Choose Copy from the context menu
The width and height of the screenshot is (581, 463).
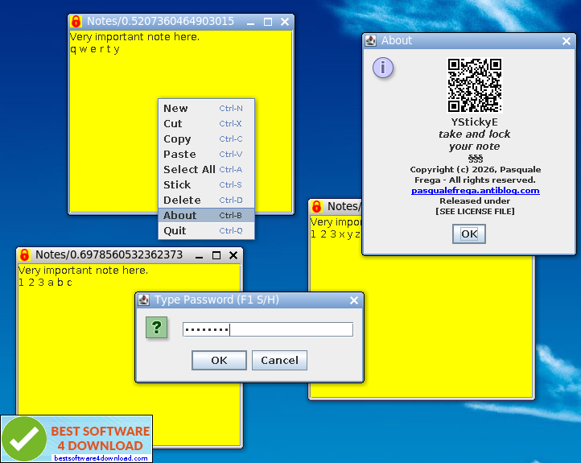pyautogui.click(x=206, y=139)
